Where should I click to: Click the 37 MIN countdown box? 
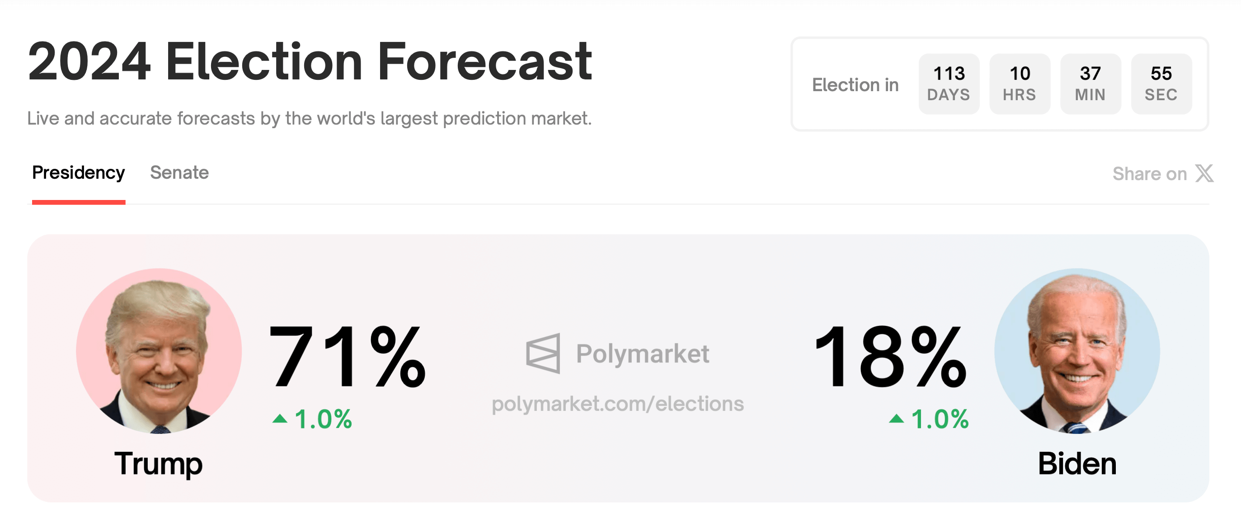[1091, 84]
